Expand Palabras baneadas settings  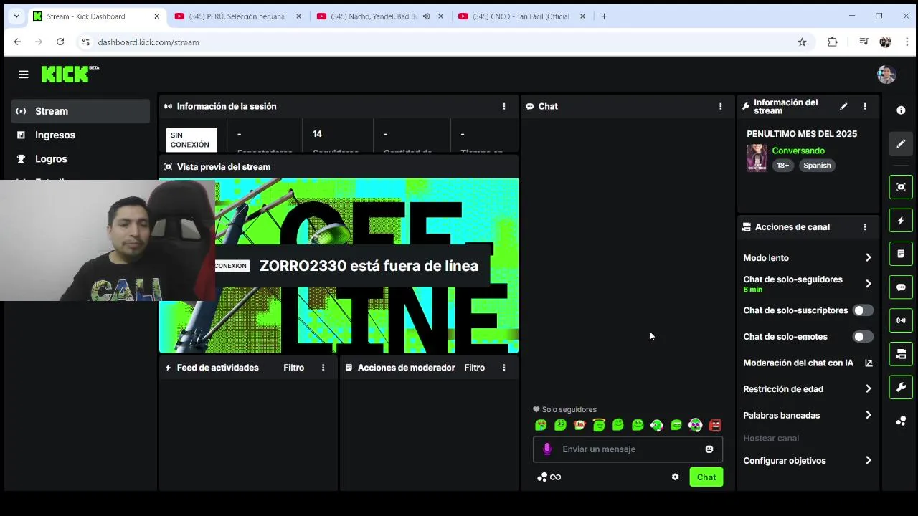[x=808, y=415]
